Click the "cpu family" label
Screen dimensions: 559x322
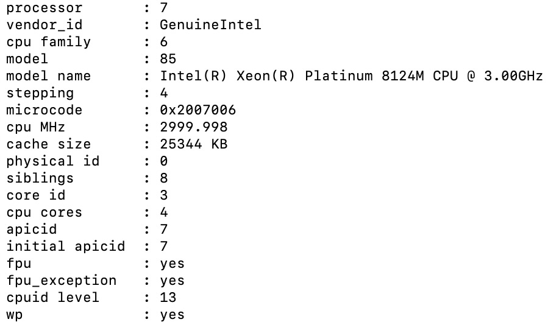click(49, 42)
